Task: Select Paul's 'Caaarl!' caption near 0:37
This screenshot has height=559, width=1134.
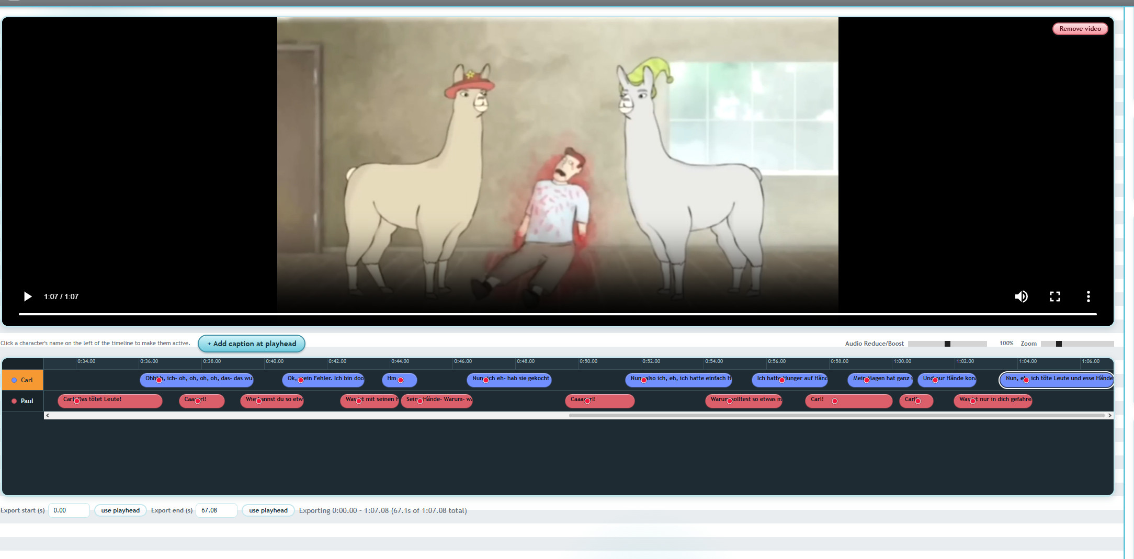Action: pos(202,401)
